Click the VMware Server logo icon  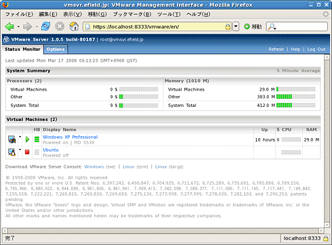pyautogui.click(x=6, y=39)
